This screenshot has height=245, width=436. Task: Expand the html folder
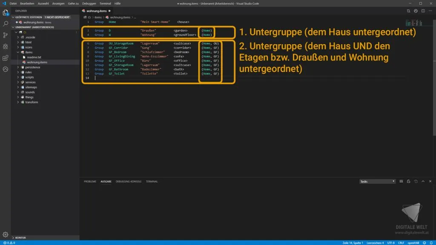click(18, 42)
